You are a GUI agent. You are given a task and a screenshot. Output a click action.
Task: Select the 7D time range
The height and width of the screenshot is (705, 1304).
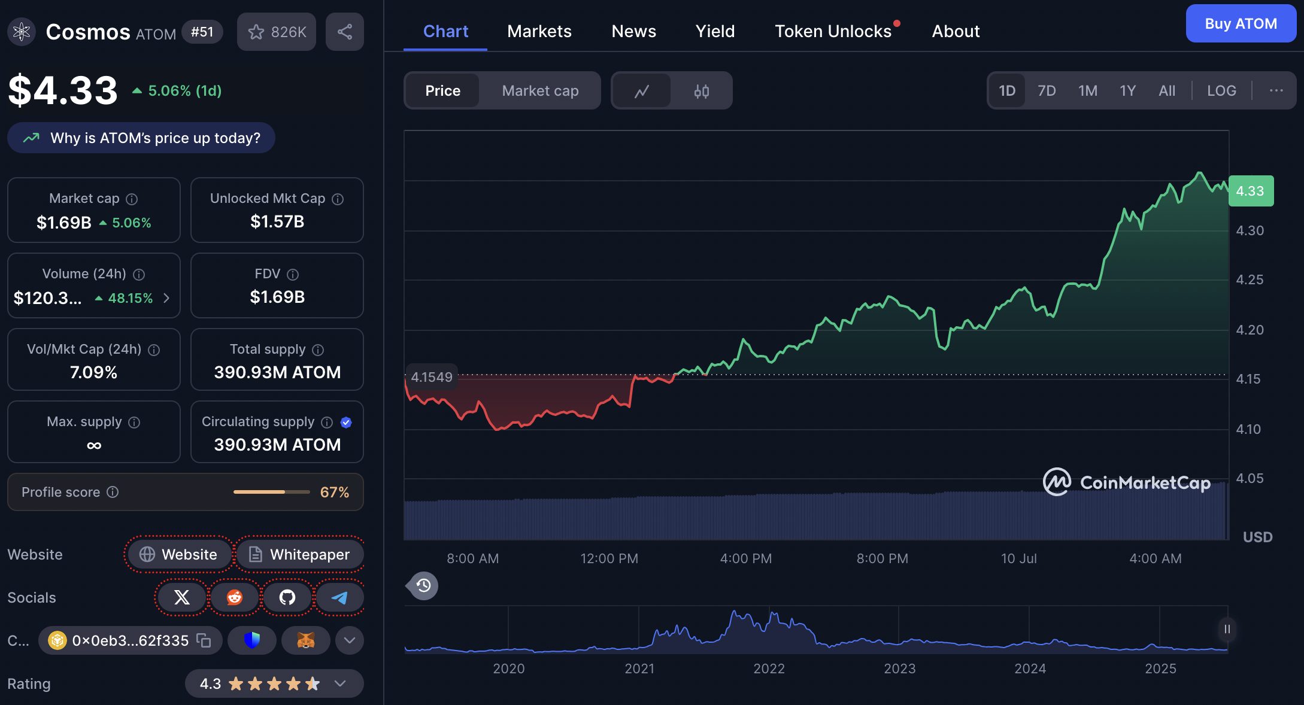1047,91
